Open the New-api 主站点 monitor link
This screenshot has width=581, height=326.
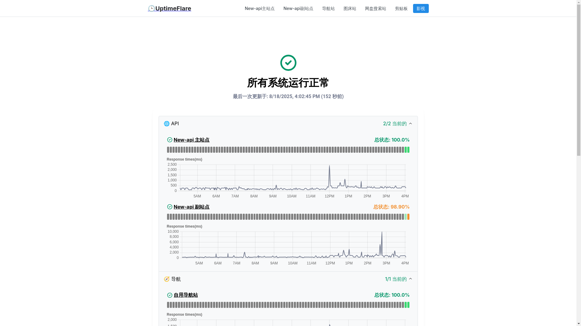(x=192, y=140)
